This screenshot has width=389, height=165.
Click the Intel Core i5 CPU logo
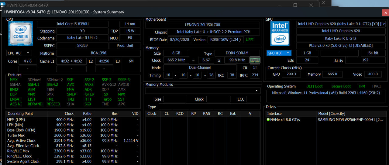click(21, 33)
